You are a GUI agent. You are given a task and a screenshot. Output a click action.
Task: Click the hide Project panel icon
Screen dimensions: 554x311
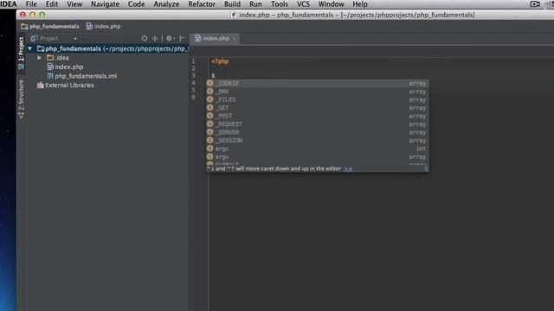[x=183, y=38]
